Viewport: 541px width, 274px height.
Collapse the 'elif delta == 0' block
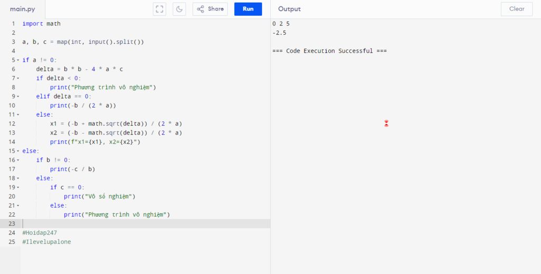coord(18,97)
